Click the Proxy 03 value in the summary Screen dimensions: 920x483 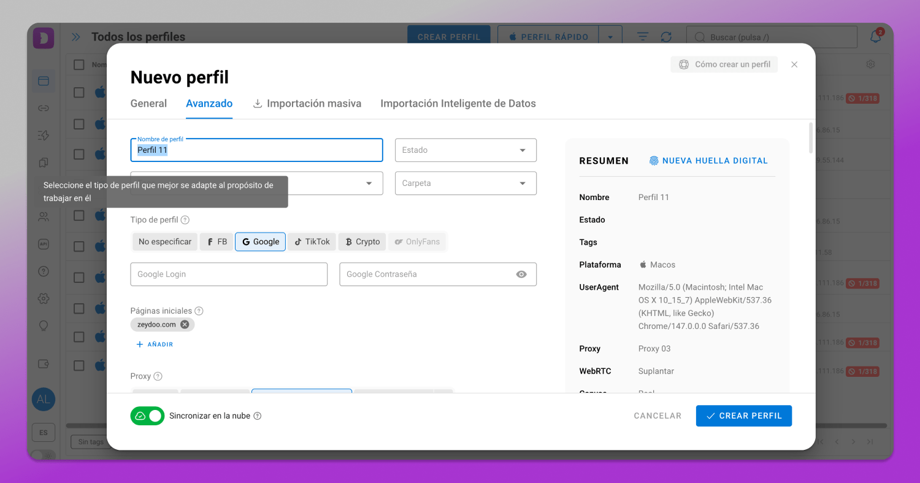pos(654,349)
